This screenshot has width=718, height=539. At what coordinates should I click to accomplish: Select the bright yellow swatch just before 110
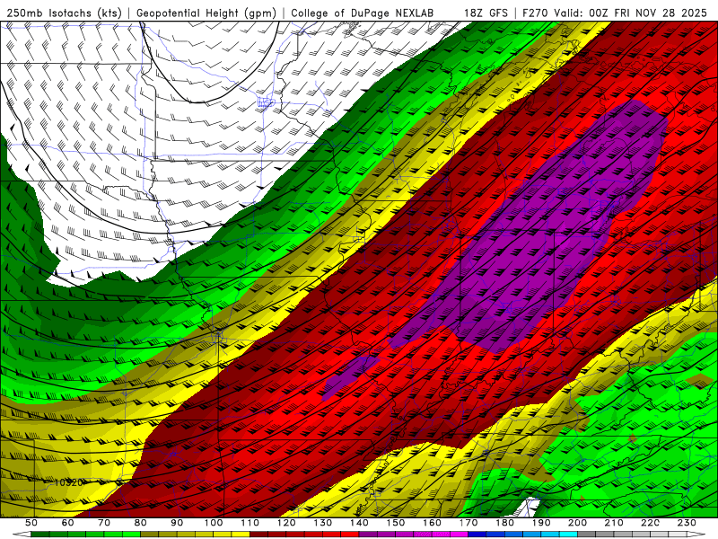241,535
